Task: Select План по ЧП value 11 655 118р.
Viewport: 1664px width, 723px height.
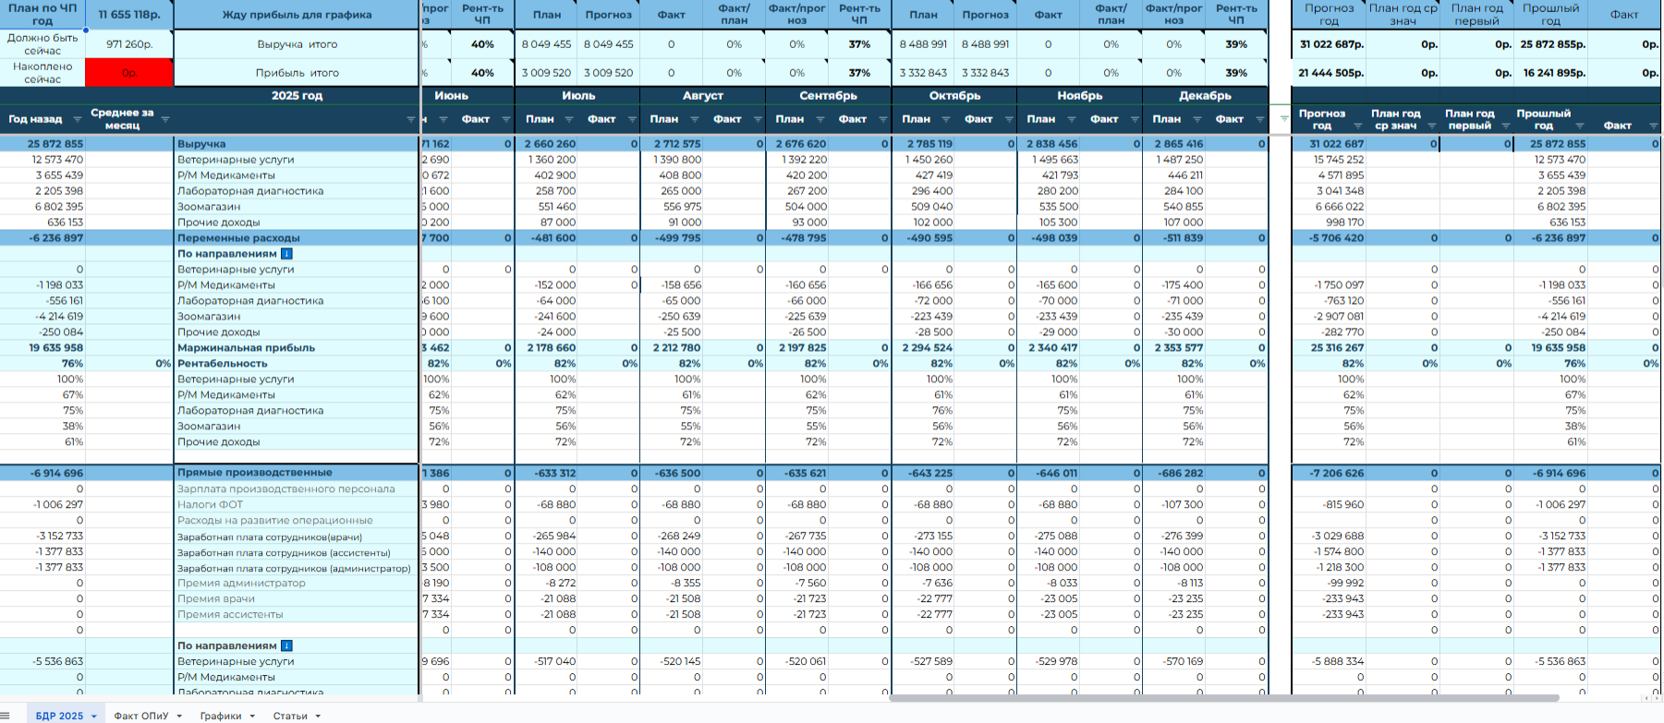Action: pyautogui.click(x=129, y=15)
